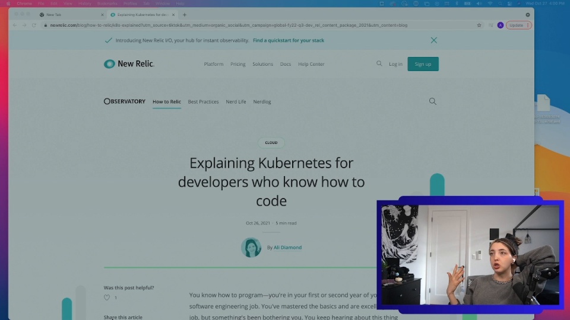Click the blog search magnifier icon
This screenshot has height=320, width=570.
[433, 101]
